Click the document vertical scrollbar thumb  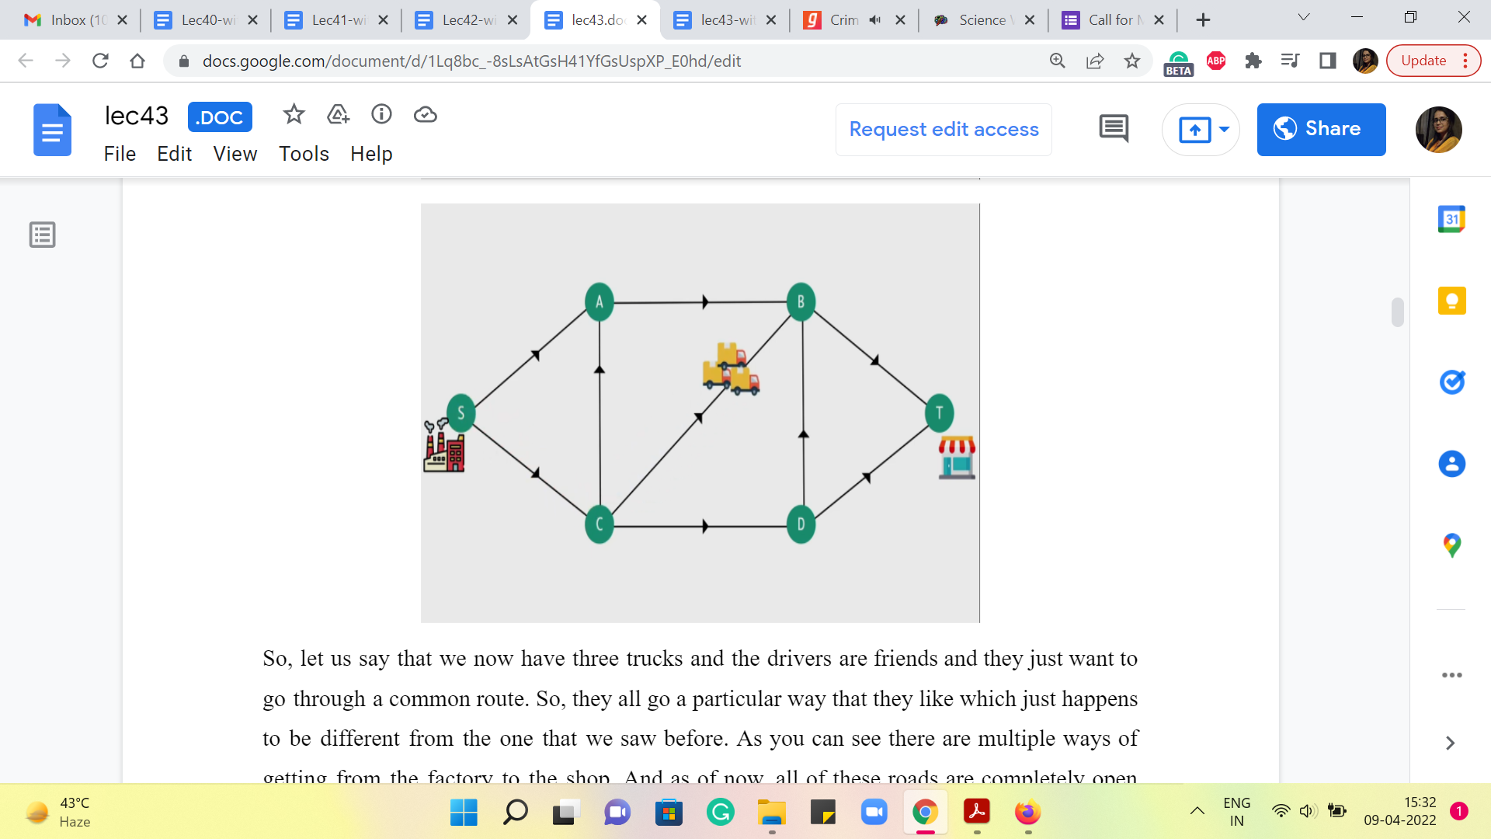coord(1397,312)
